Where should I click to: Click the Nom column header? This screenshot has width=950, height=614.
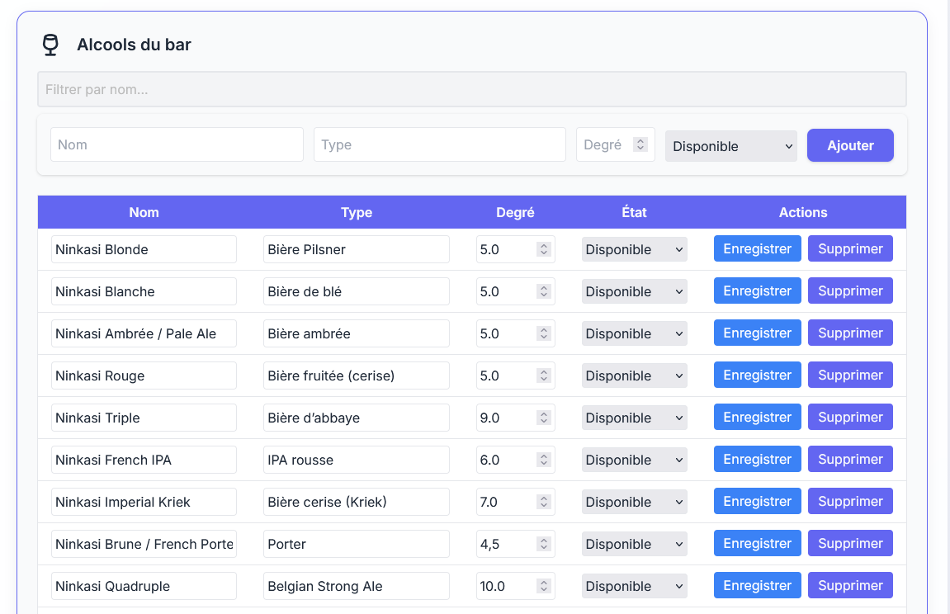[144, 212]
